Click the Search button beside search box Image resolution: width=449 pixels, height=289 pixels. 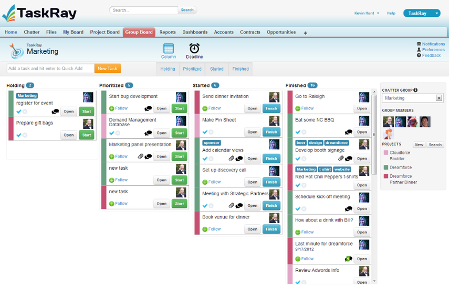[x=187, y=10]
